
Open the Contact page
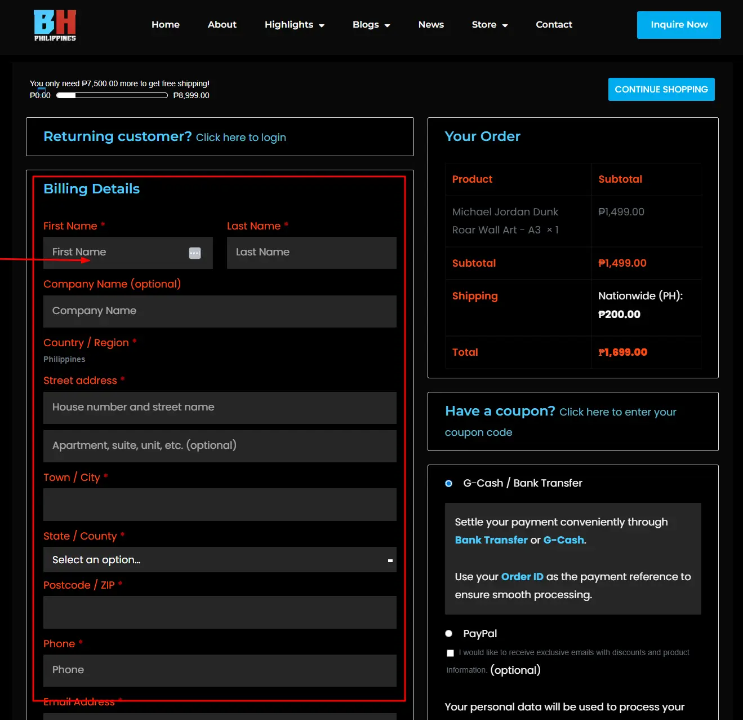(554, 25)
